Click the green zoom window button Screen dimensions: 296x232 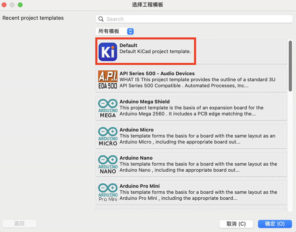click(x=20, y=5)
